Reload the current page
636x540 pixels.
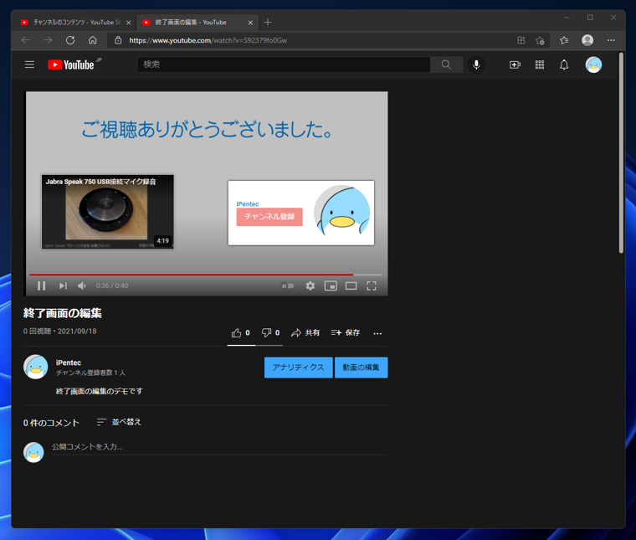point(70,40)
